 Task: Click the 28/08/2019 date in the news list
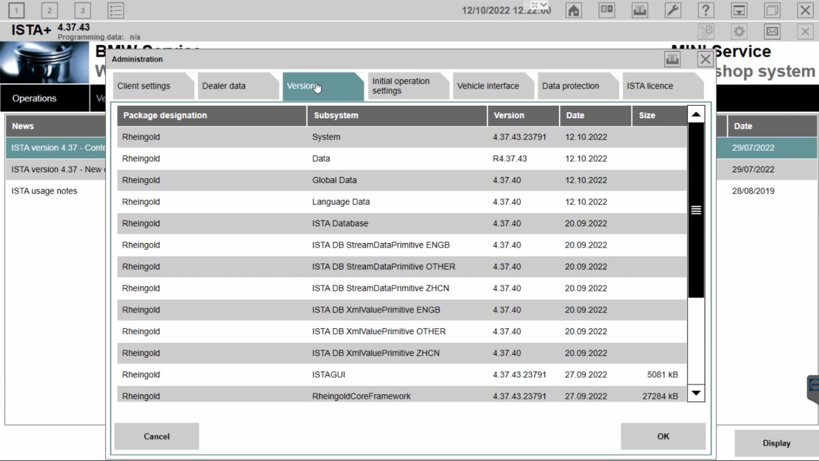tap(753, 191)
